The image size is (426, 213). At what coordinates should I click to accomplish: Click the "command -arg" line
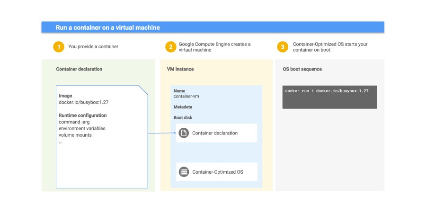[74, 122]
